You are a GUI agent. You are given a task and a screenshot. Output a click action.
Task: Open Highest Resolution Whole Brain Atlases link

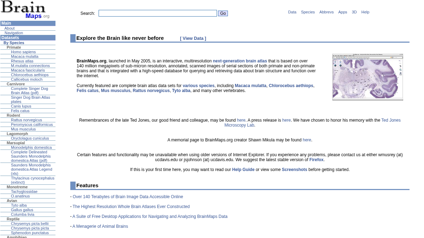(131, 207)
